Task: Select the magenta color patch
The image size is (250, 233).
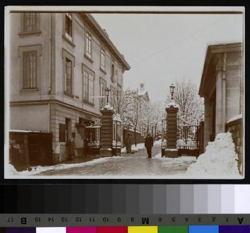Action: [x=81, y=230]
